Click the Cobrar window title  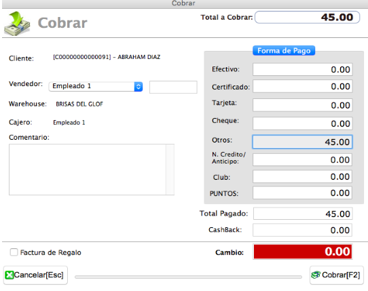coord(183,3)
